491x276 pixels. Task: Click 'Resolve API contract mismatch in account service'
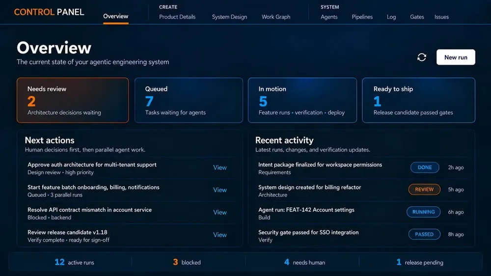(89, 210)
